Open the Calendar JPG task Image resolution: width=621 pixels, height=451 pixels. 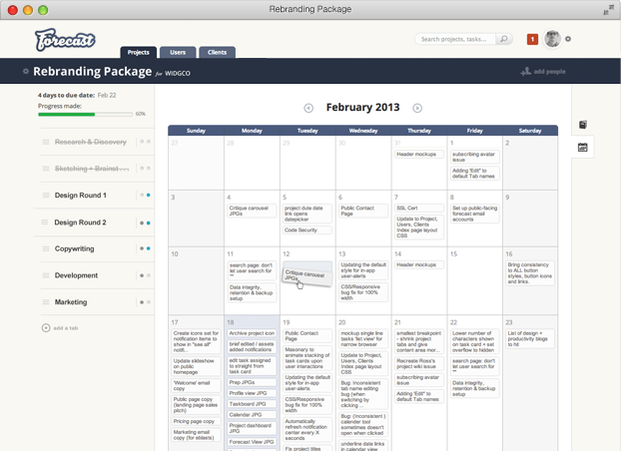tap(252, 414)
